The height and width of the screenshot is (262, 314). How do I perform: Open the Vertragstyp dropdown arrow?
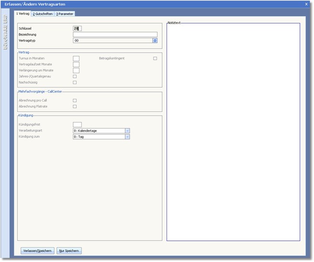click(155, 41)
